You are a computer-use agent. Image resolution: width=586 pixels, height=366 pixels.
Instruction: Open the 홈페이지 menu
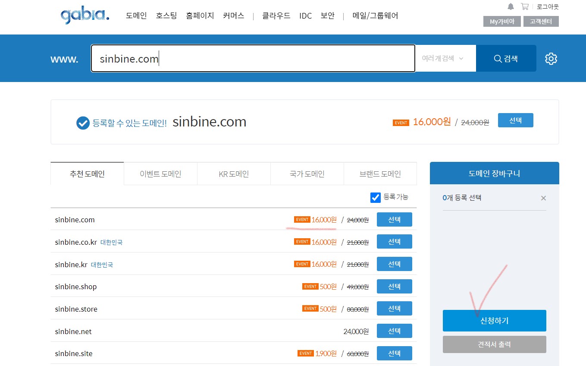[x=200, y=16]
